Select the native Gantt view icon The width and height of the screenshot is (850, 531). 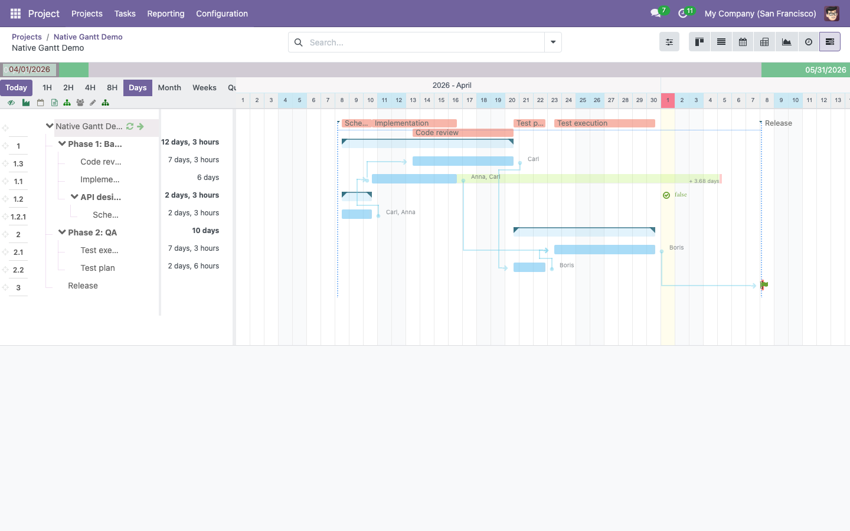coord(830,42)
